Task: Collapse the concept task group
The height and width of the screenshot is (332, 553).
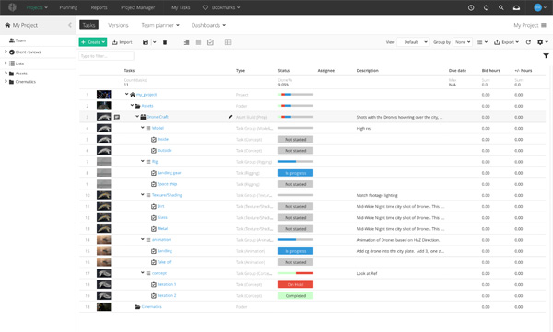Action: point(143,273)
